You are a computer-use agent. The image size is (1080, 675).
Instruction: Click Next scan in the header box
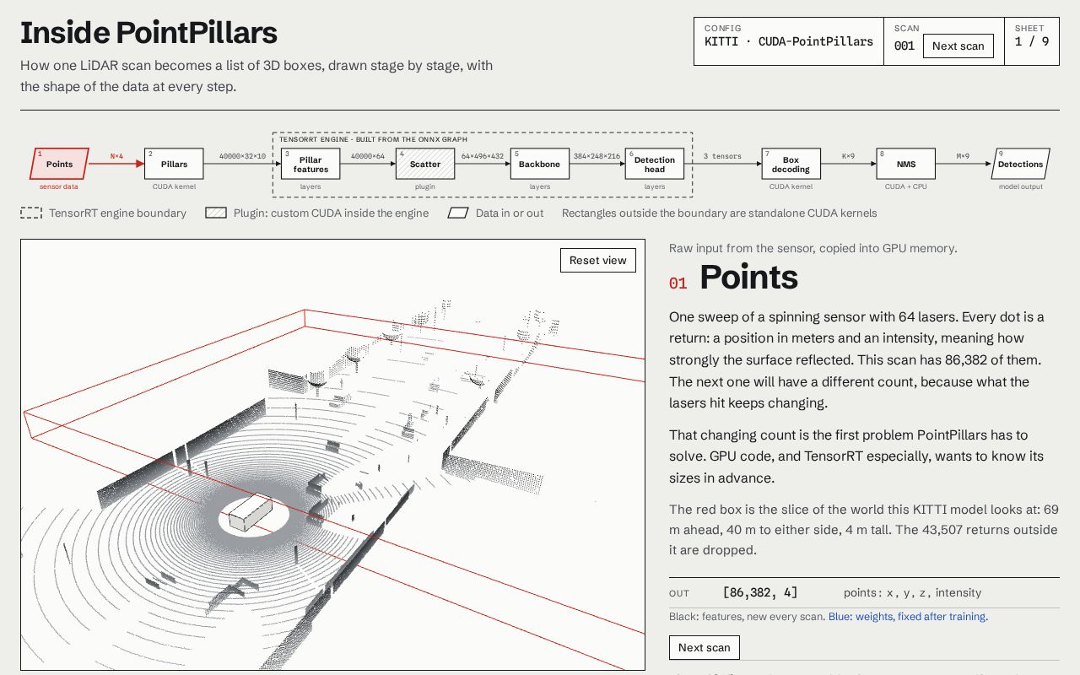coord(958,46)
